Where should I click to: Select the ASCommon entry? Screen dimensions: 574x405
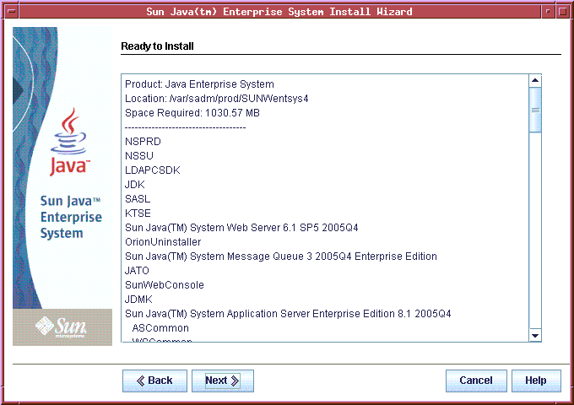(160, 328)
